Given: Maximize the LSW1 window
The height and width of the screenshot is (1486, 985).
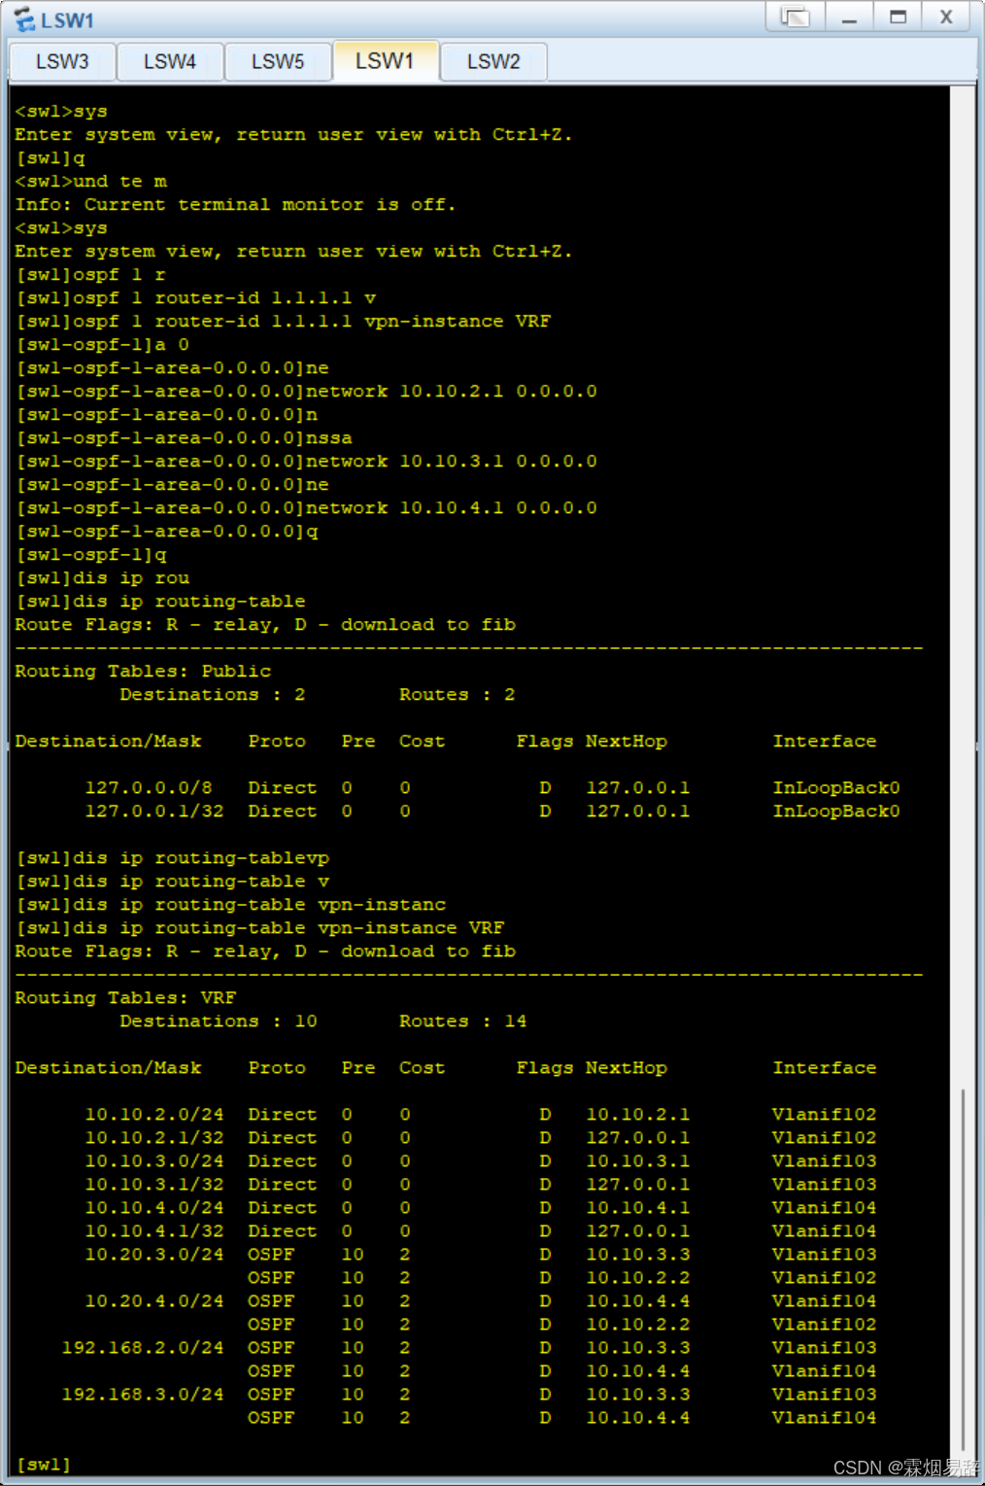Looking at the screenshot, I should click(898, 17).
